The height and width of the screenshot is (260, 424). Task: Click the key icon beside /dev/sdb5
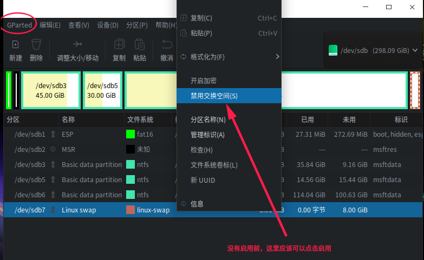pyautogui.click(x=53, y=179)
